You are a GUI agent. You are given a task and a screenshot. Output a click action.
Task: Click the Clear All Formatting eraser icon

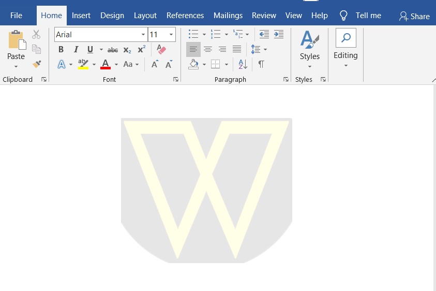point(161,50)
